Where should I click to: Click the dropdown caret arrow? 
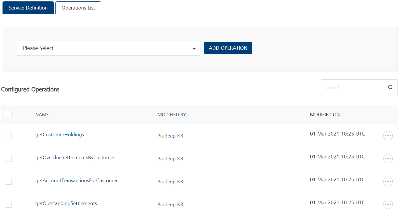click(194, 49)
